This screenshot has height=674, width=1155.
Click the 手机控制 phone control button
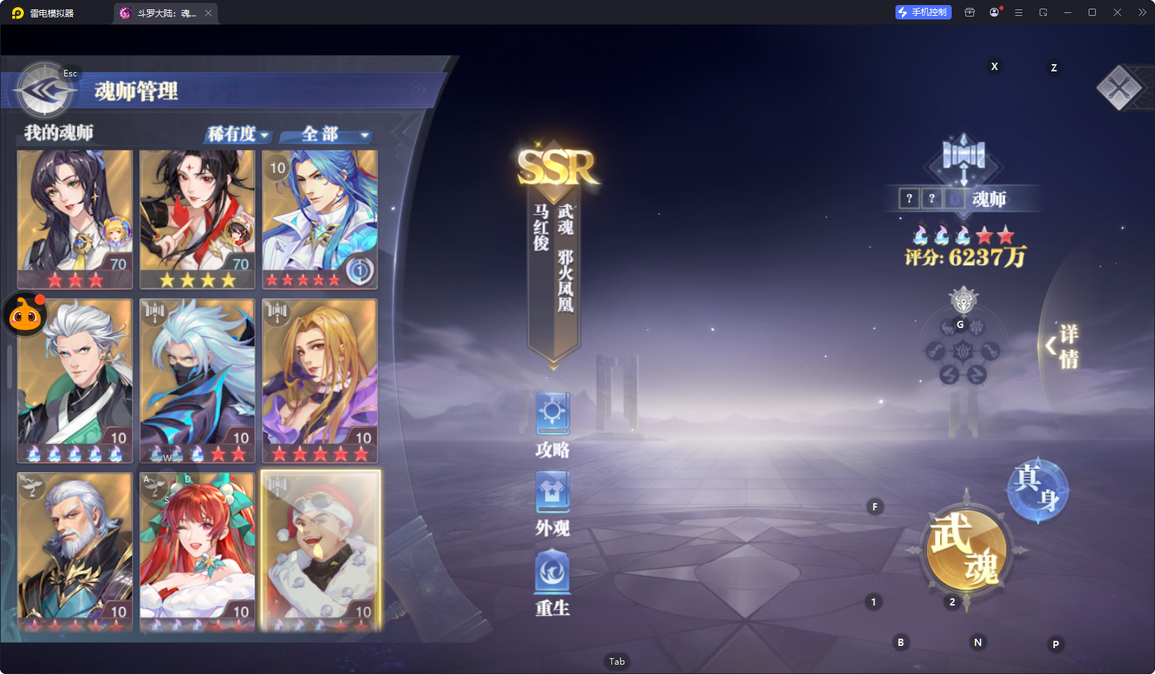point(923,12)
